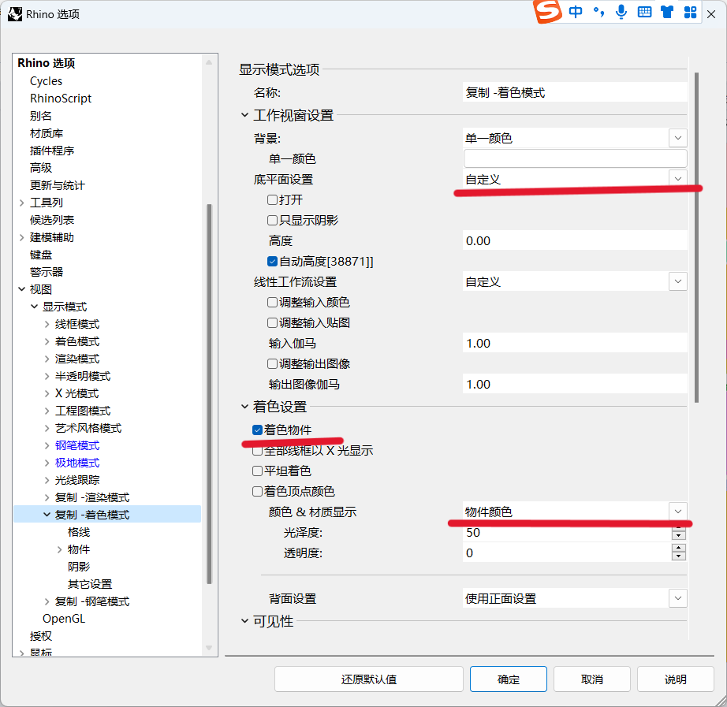Click the Sogou punctuation mode icon
The width and height of the screenshot is (727, 707).
(x=598, y=12)
